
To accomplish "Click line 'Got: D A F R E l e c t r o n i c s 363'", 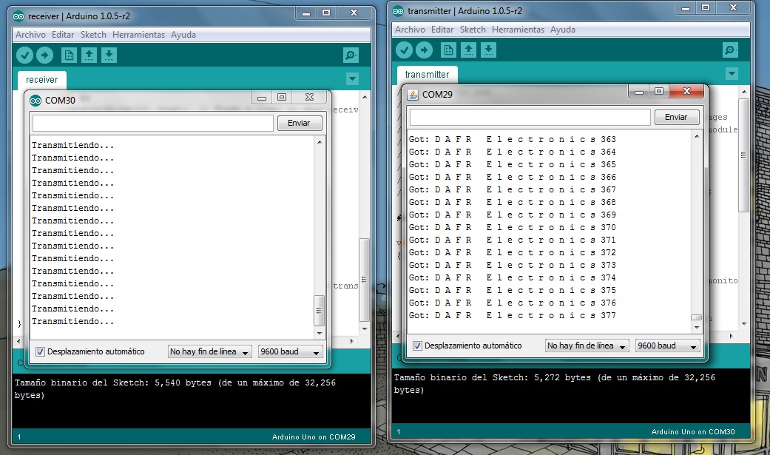I will (x=512, y=140).
